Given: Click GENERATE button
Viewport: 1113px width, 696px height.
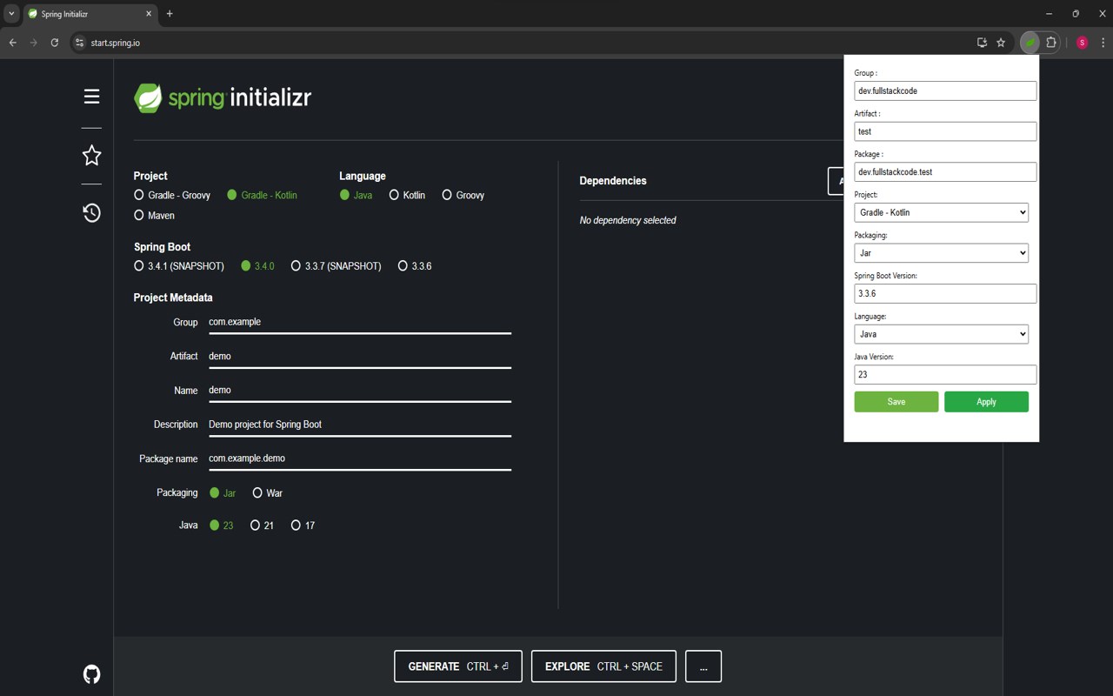Looking at the screenshot, I should [458, 666].
